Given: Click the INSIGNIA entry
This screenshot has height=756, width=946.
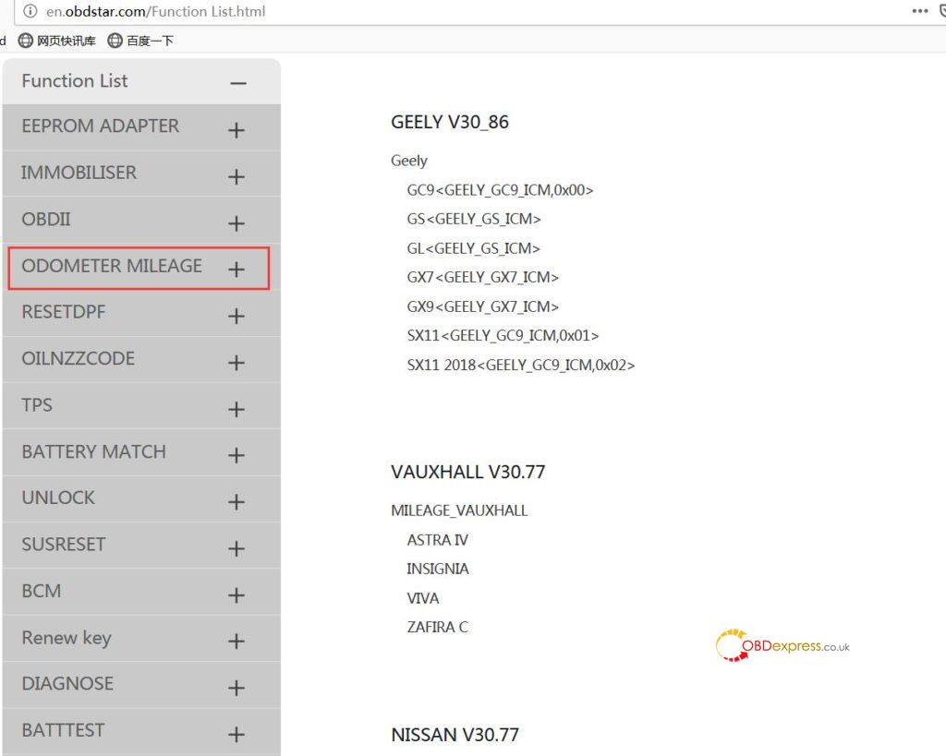Looking at the screenshot, I should point(437,570).
